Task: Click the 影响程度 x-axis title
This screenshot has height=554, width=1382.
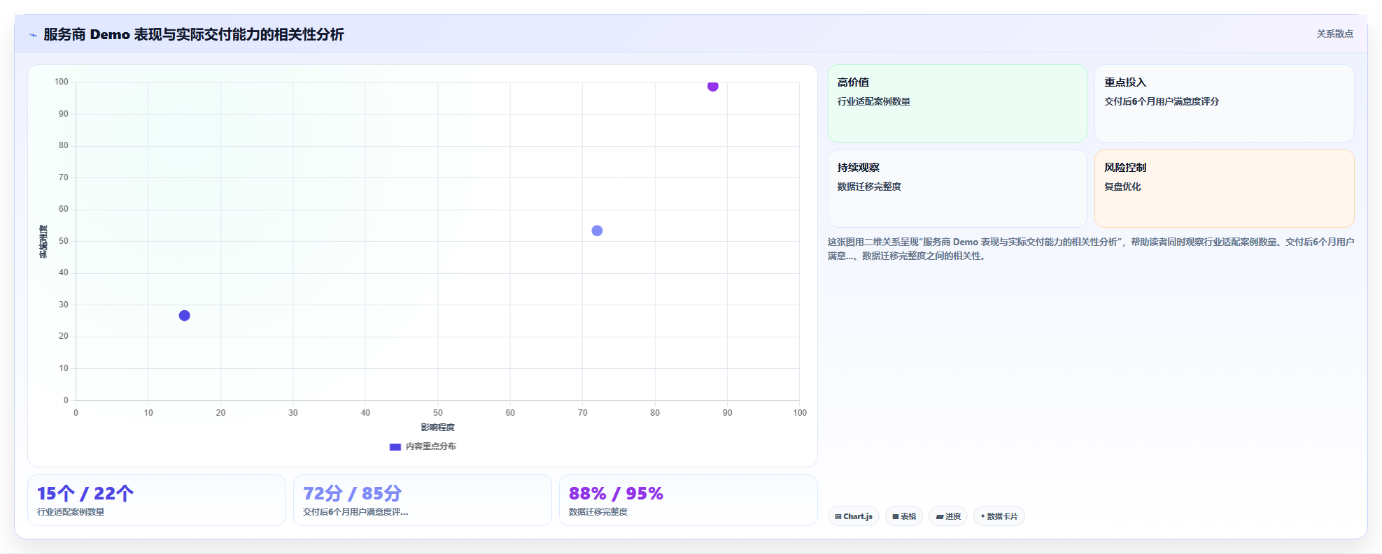Action: [x=437, y=428]
